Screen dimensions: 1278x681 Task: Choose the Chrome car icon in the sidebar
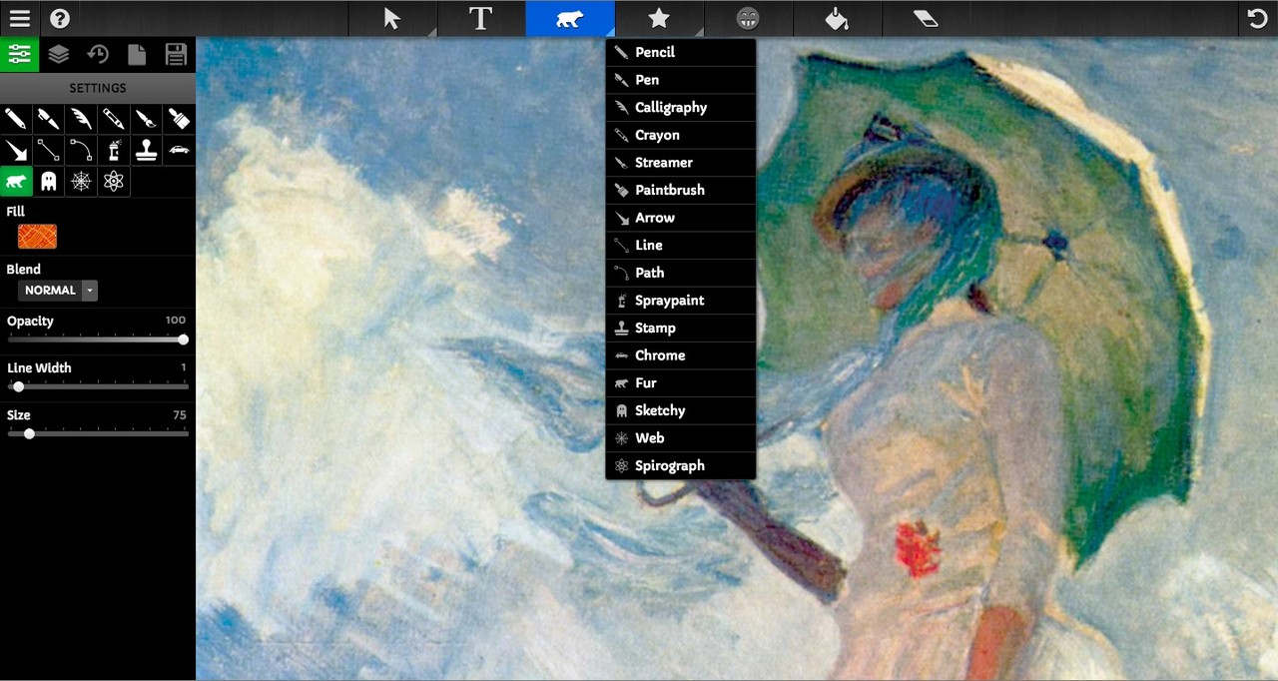[x=177, y=150]
